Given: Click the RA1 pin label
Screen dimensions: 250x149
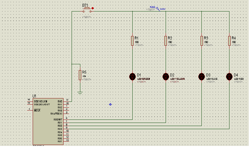Looking at the screenshot, I should (x=60, y=105).
